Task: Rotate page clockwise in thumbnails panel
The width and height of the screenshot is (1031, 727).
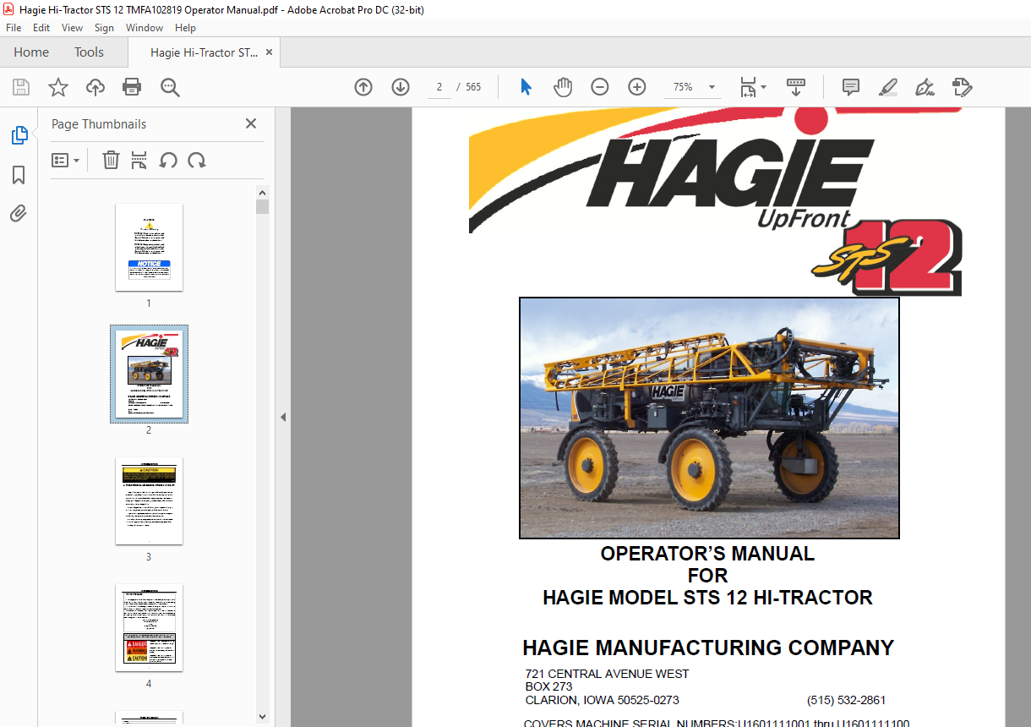Action: click(197, 160)
